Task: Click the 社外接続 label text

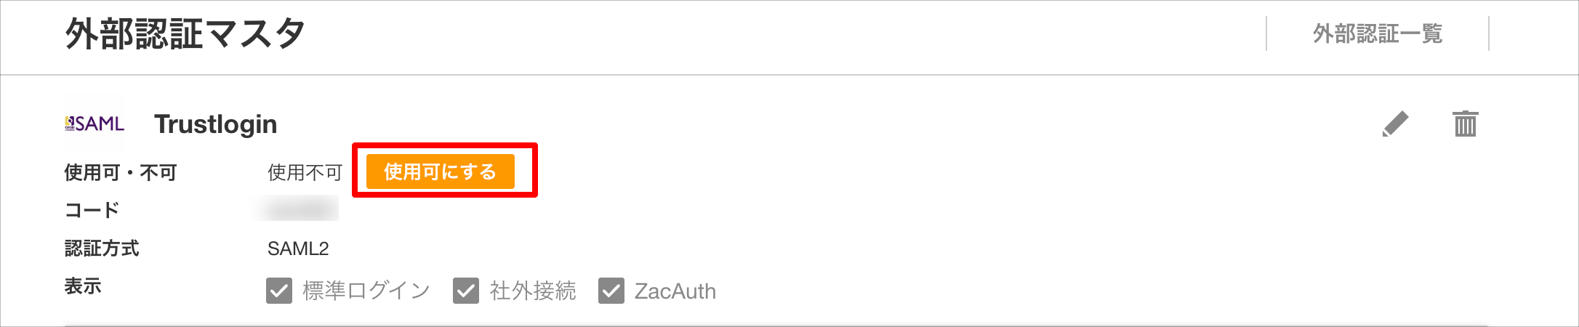Action: (x=533, y=291)
